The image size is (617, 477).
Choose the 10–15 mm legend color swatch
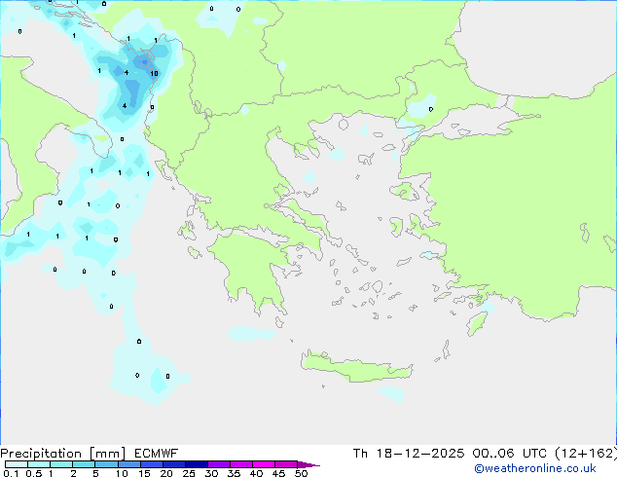coord(128,464)
